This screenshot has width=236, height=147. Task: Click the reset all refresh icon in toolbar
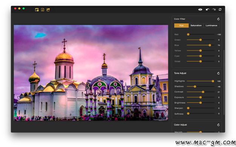[220, 9]
